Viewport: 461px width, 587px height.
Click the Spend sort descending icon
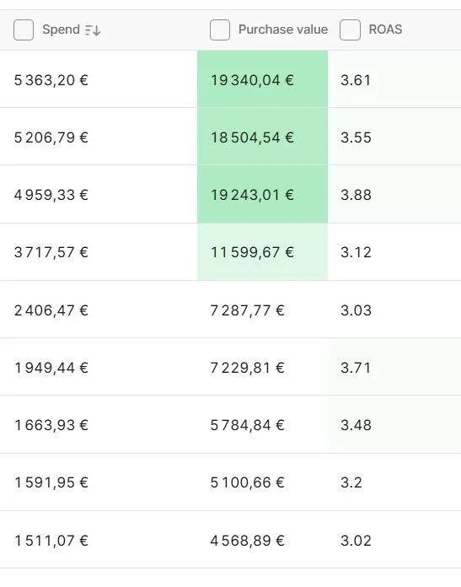click(x=93, y=30)
